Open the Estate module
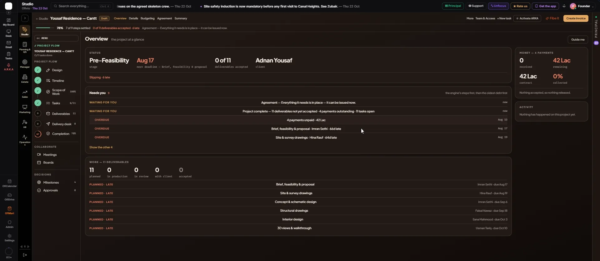Screen dimensions: 600x261 pos(25,78)
